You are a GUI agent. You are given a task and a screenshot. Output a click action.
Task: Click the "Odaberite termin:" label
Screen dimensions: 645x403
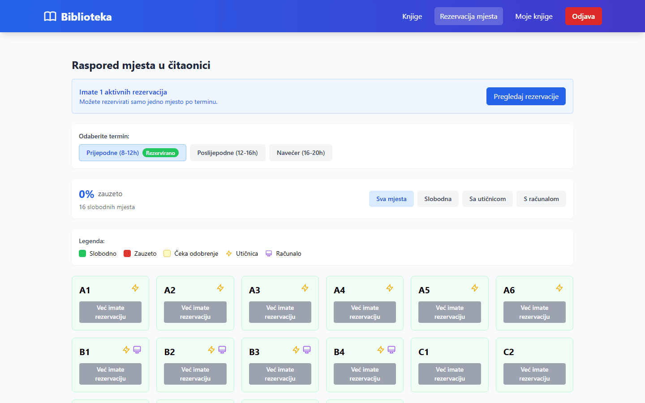(104, 136)
